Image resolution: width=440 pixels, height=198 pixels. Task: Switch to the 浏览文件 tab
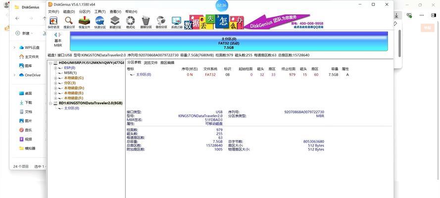tap(150, 62)
